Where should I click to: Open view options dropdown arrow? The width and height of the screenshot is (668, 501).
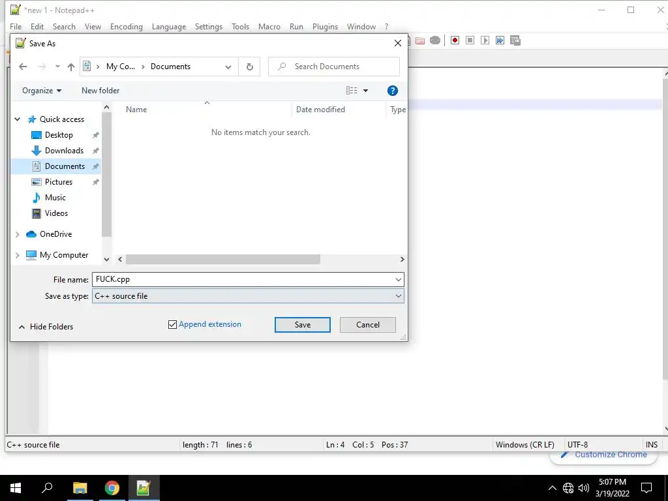click(x=365, y=90)
